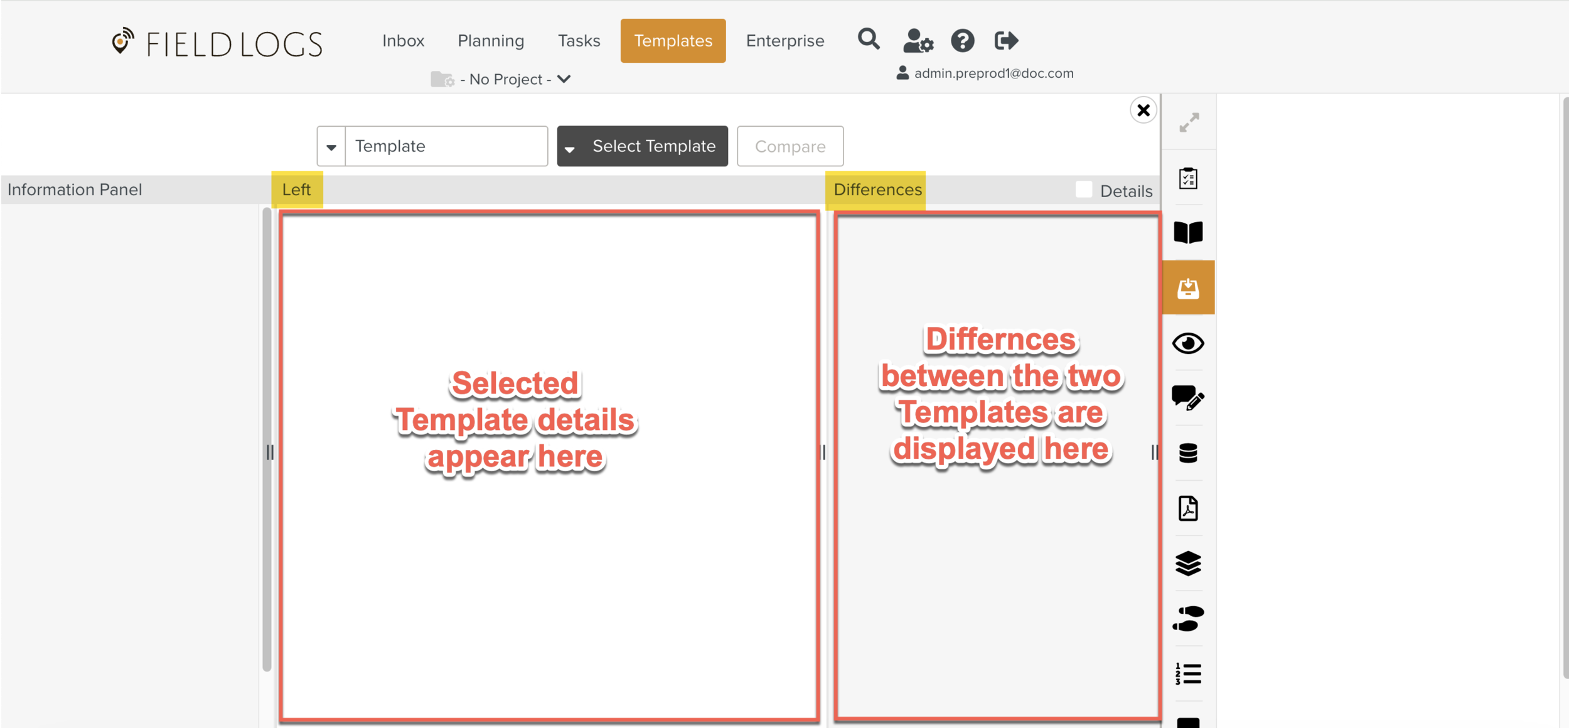Click the help question mark icon

click(962, 41)
